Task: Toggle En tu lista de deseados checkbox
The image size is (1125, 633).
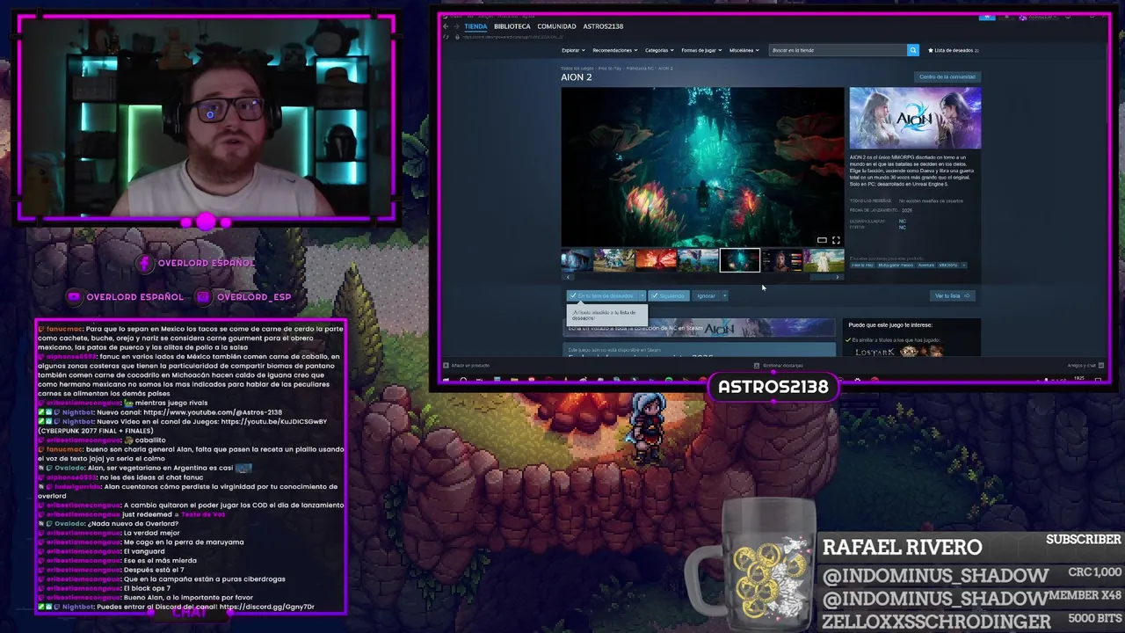Action: point(573,295)
